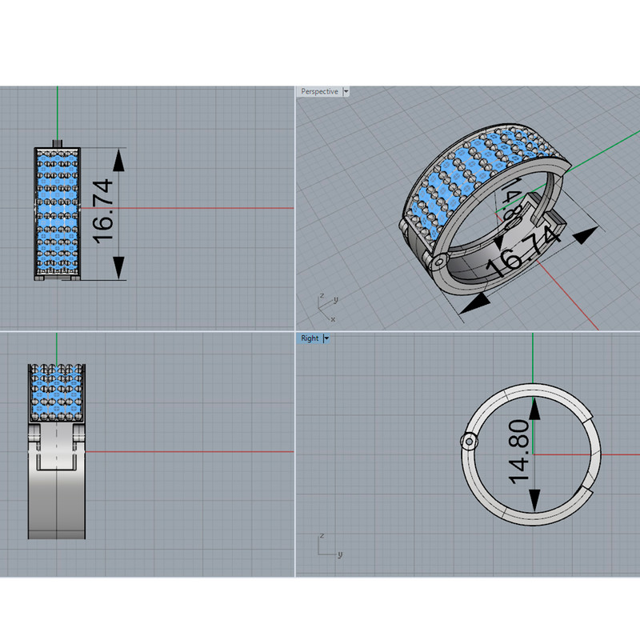This screenshot has width=640, height=640.
Task: Click the Perspective viewport title label
Action: coord(319,92)
